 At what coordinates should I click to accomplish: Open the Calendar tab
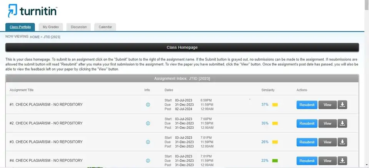tap(105, 27)
